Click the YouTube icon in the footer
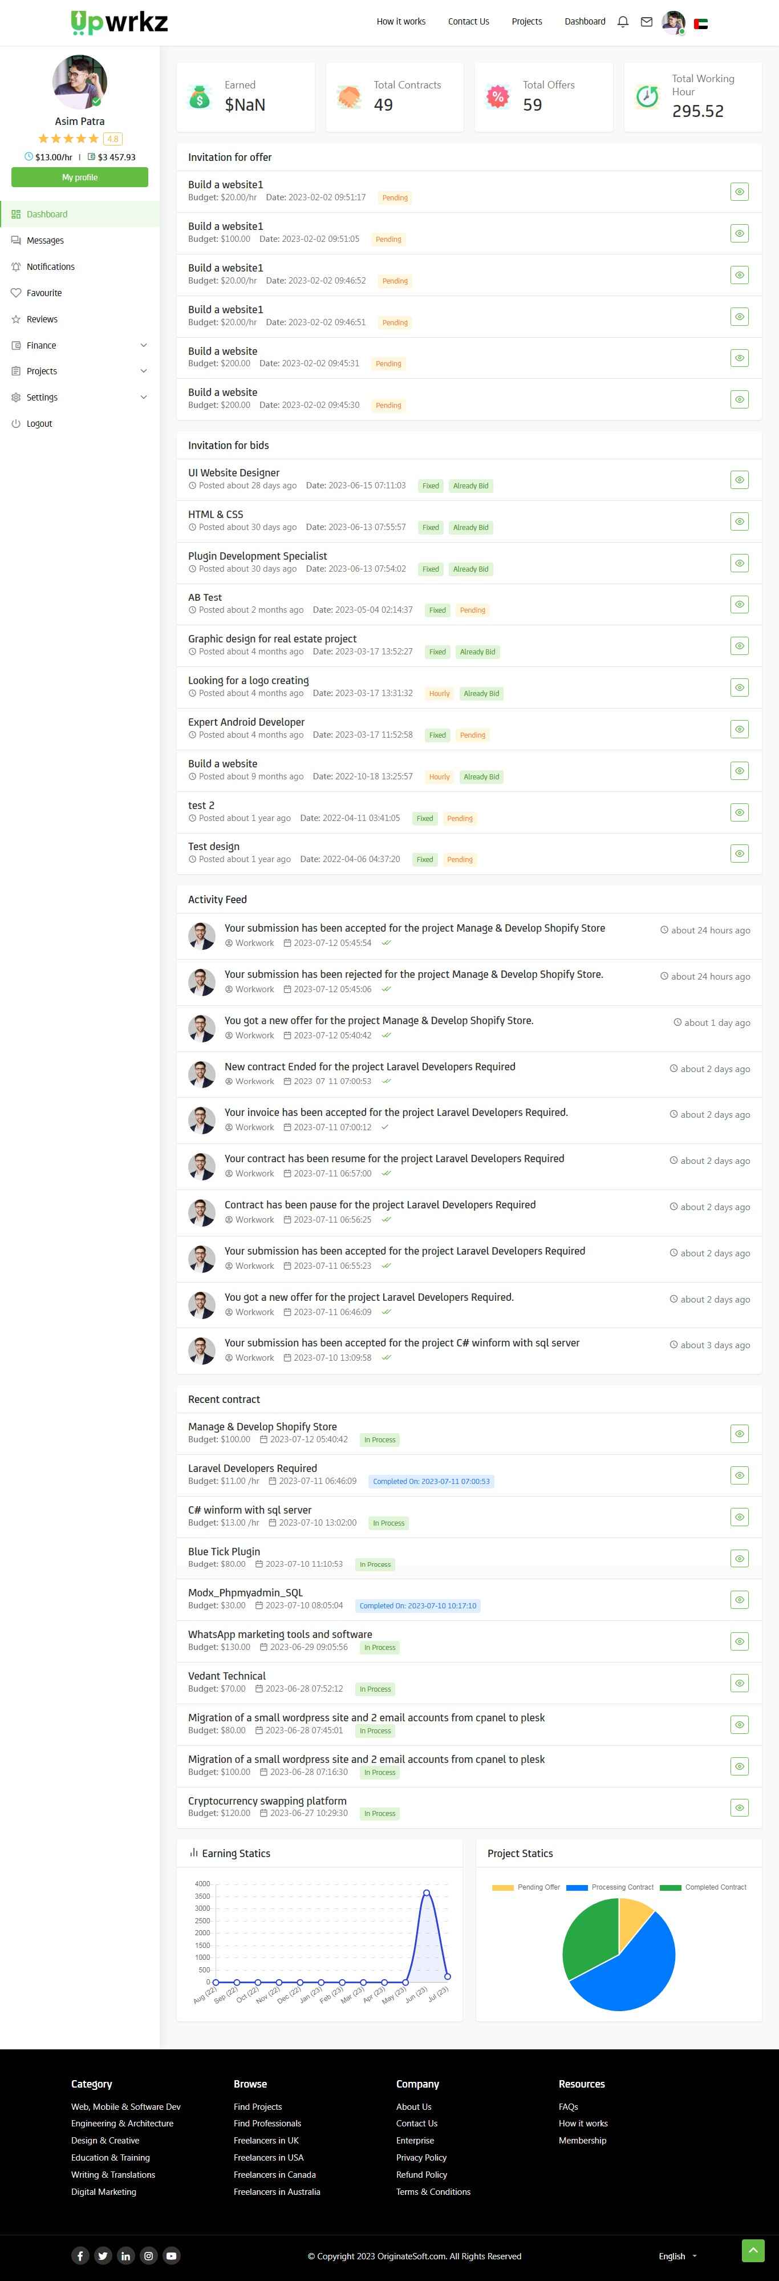 172,2255
